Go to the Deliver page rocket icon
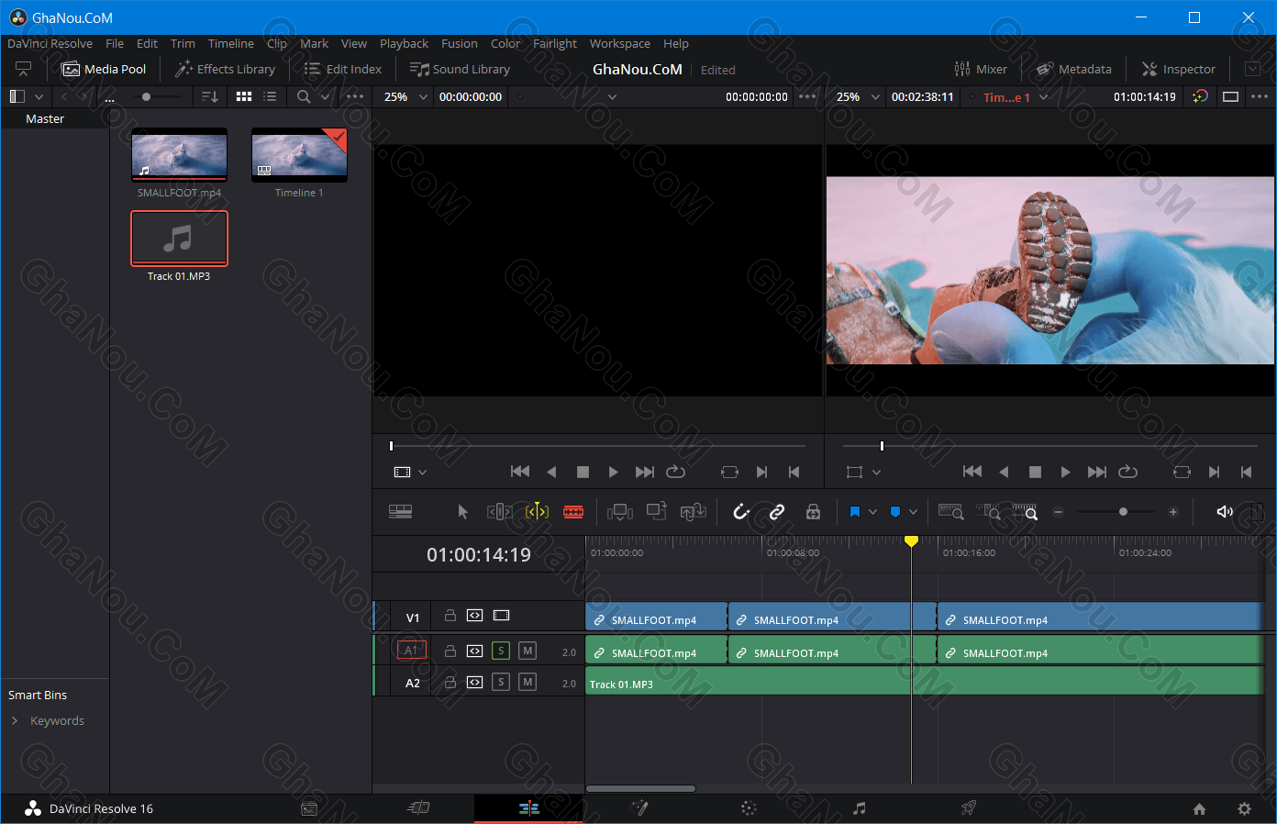The width and height of the screenshot is (1277, 824). [x=968, y=808]
